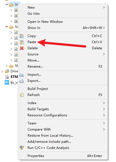This screenshot has height=162, width=116.
Task: Open the New submenu
Action: [67, 8]
